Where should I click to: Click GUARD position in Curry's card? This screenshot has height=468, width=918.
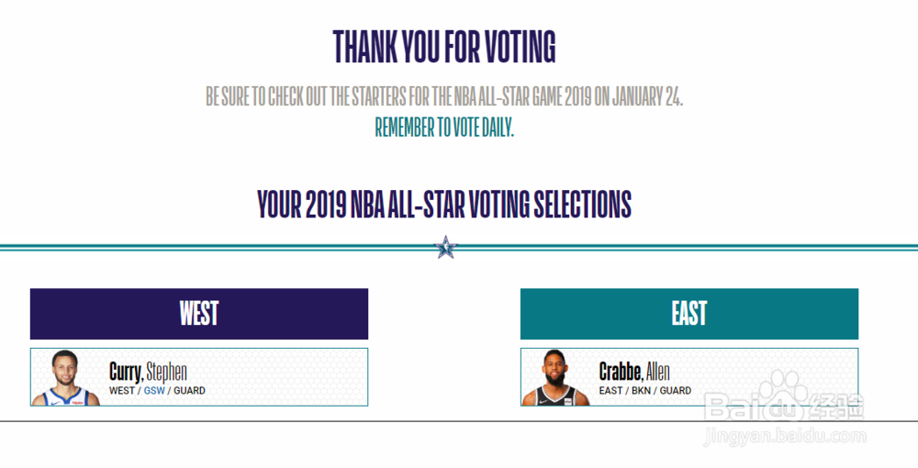tap(190, 391)
